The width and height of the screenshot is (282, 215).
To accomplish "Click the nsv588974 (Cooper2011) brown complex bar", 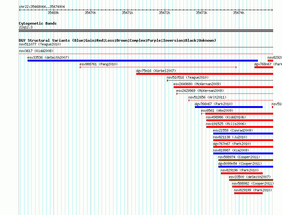I will (x=246, y=160).
